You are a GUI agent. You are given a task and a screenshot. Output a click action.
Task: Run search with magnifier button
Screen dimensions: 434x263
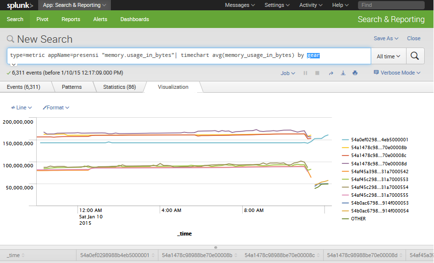[x=415, y=56]
